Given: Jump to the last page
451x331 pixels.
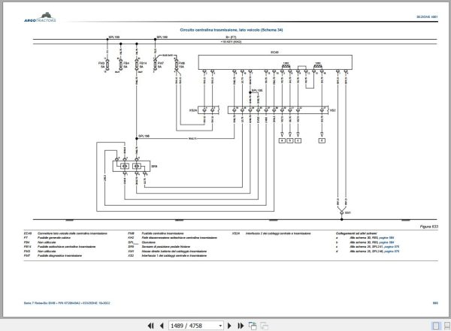Looking at the screenshot, I should pos(241,326).
